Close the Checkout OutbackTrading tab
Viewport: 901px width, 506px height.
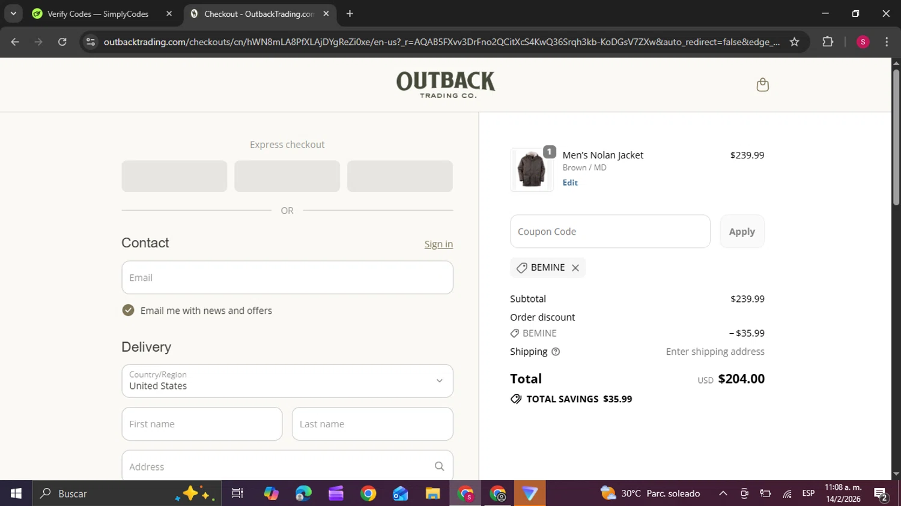[x=326, y=13]
